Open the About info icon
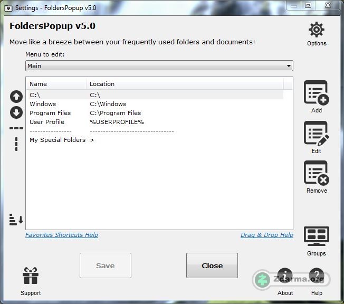The height and width of the screenshot is (304, 344). [285, 275]
